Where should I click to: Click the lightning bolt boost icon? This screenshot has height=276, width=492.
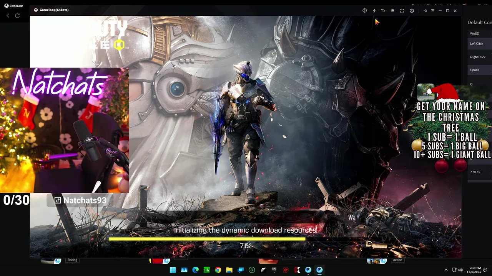click(x=374, y=11)
